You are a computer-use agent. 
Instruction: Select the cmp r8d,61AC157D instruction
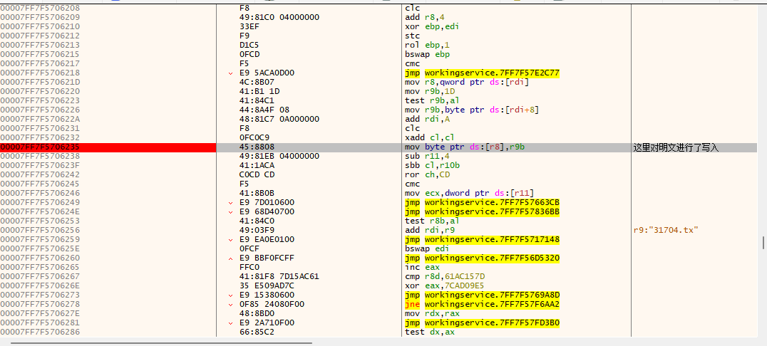coord(445,277)
